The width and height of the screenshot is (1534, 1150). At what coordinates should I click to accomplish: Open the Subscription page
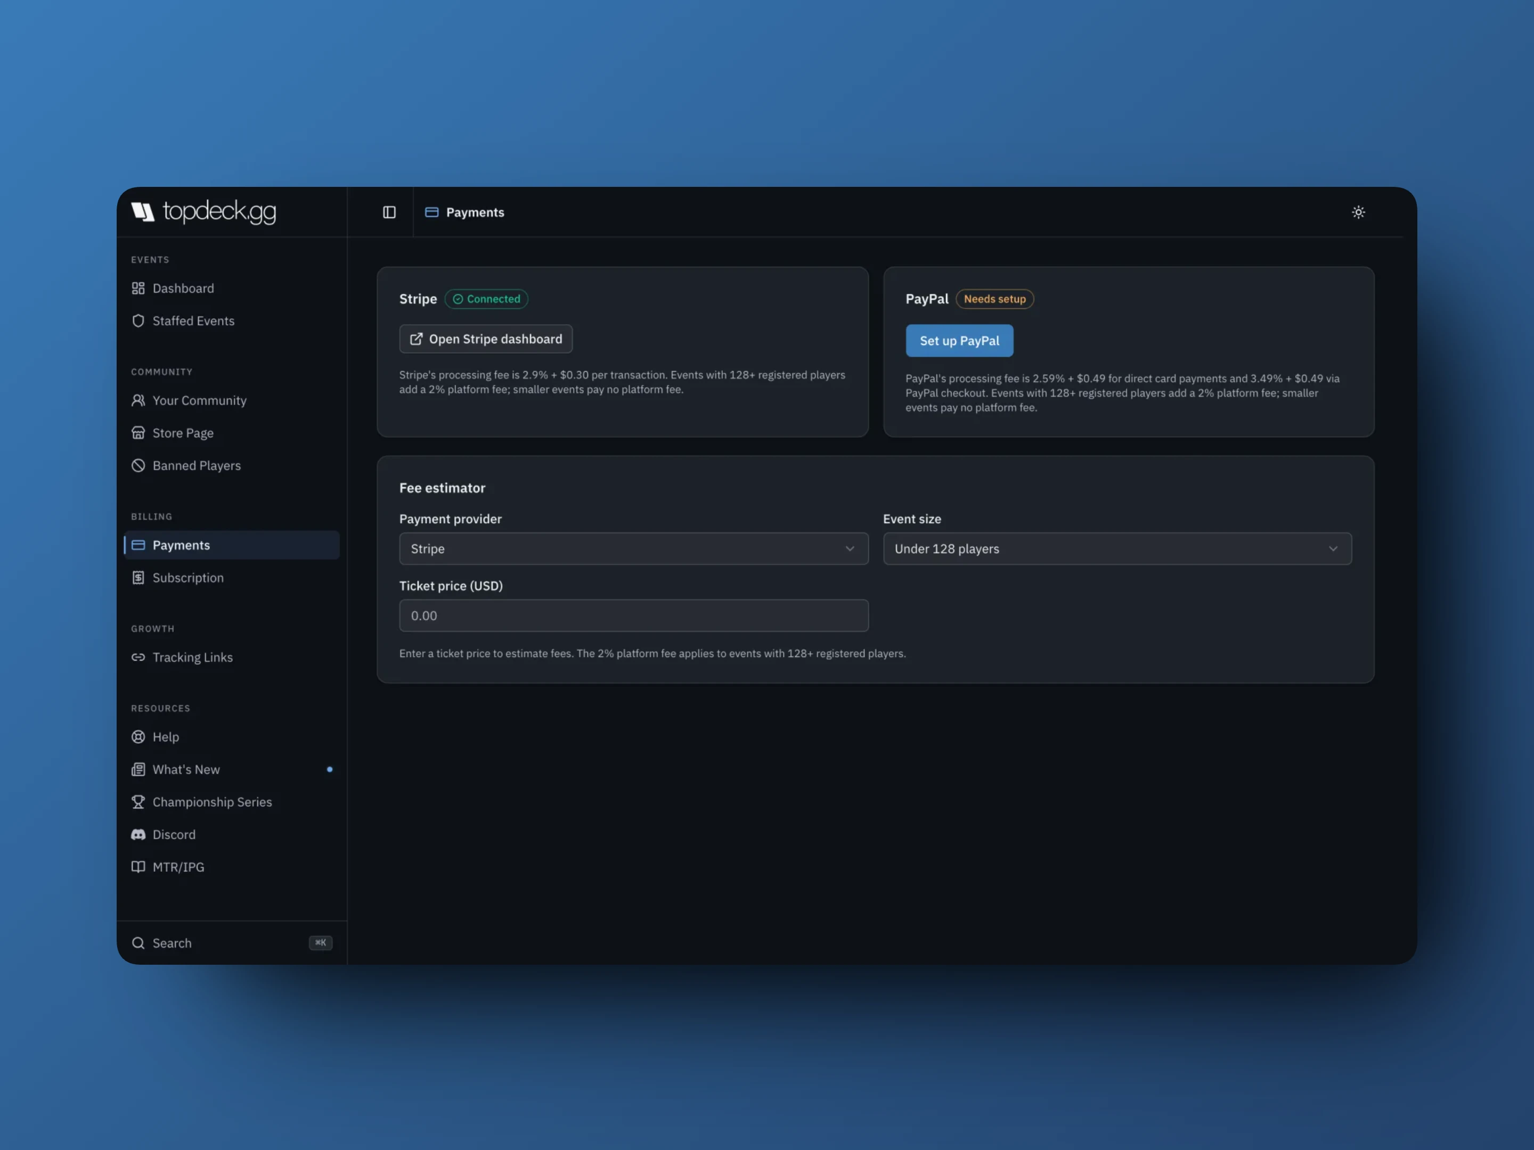(x=232, y=578)
